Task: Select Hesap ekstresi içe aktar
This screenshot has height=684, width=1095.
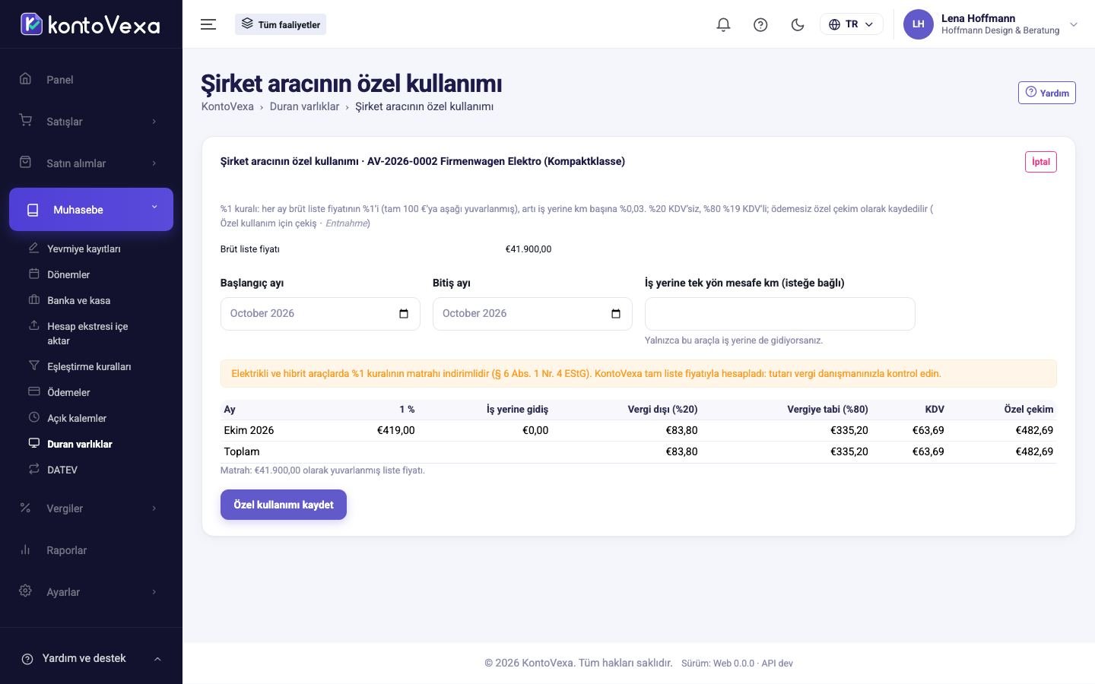Action: click(x=87, y=333)
